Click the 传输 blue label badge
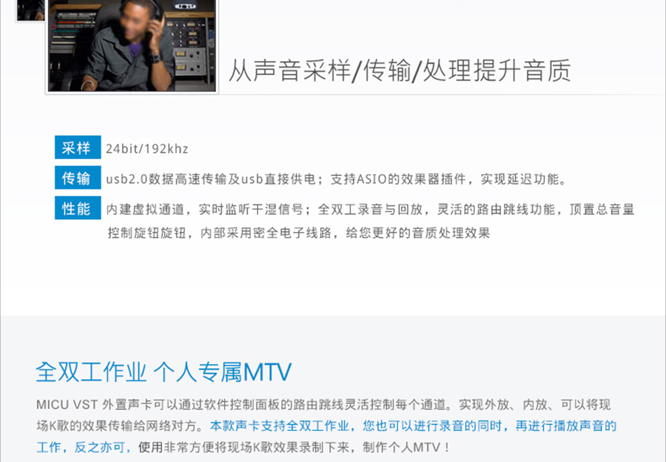The height and width of the screenshot is (462, 666). tap(78, 177)
